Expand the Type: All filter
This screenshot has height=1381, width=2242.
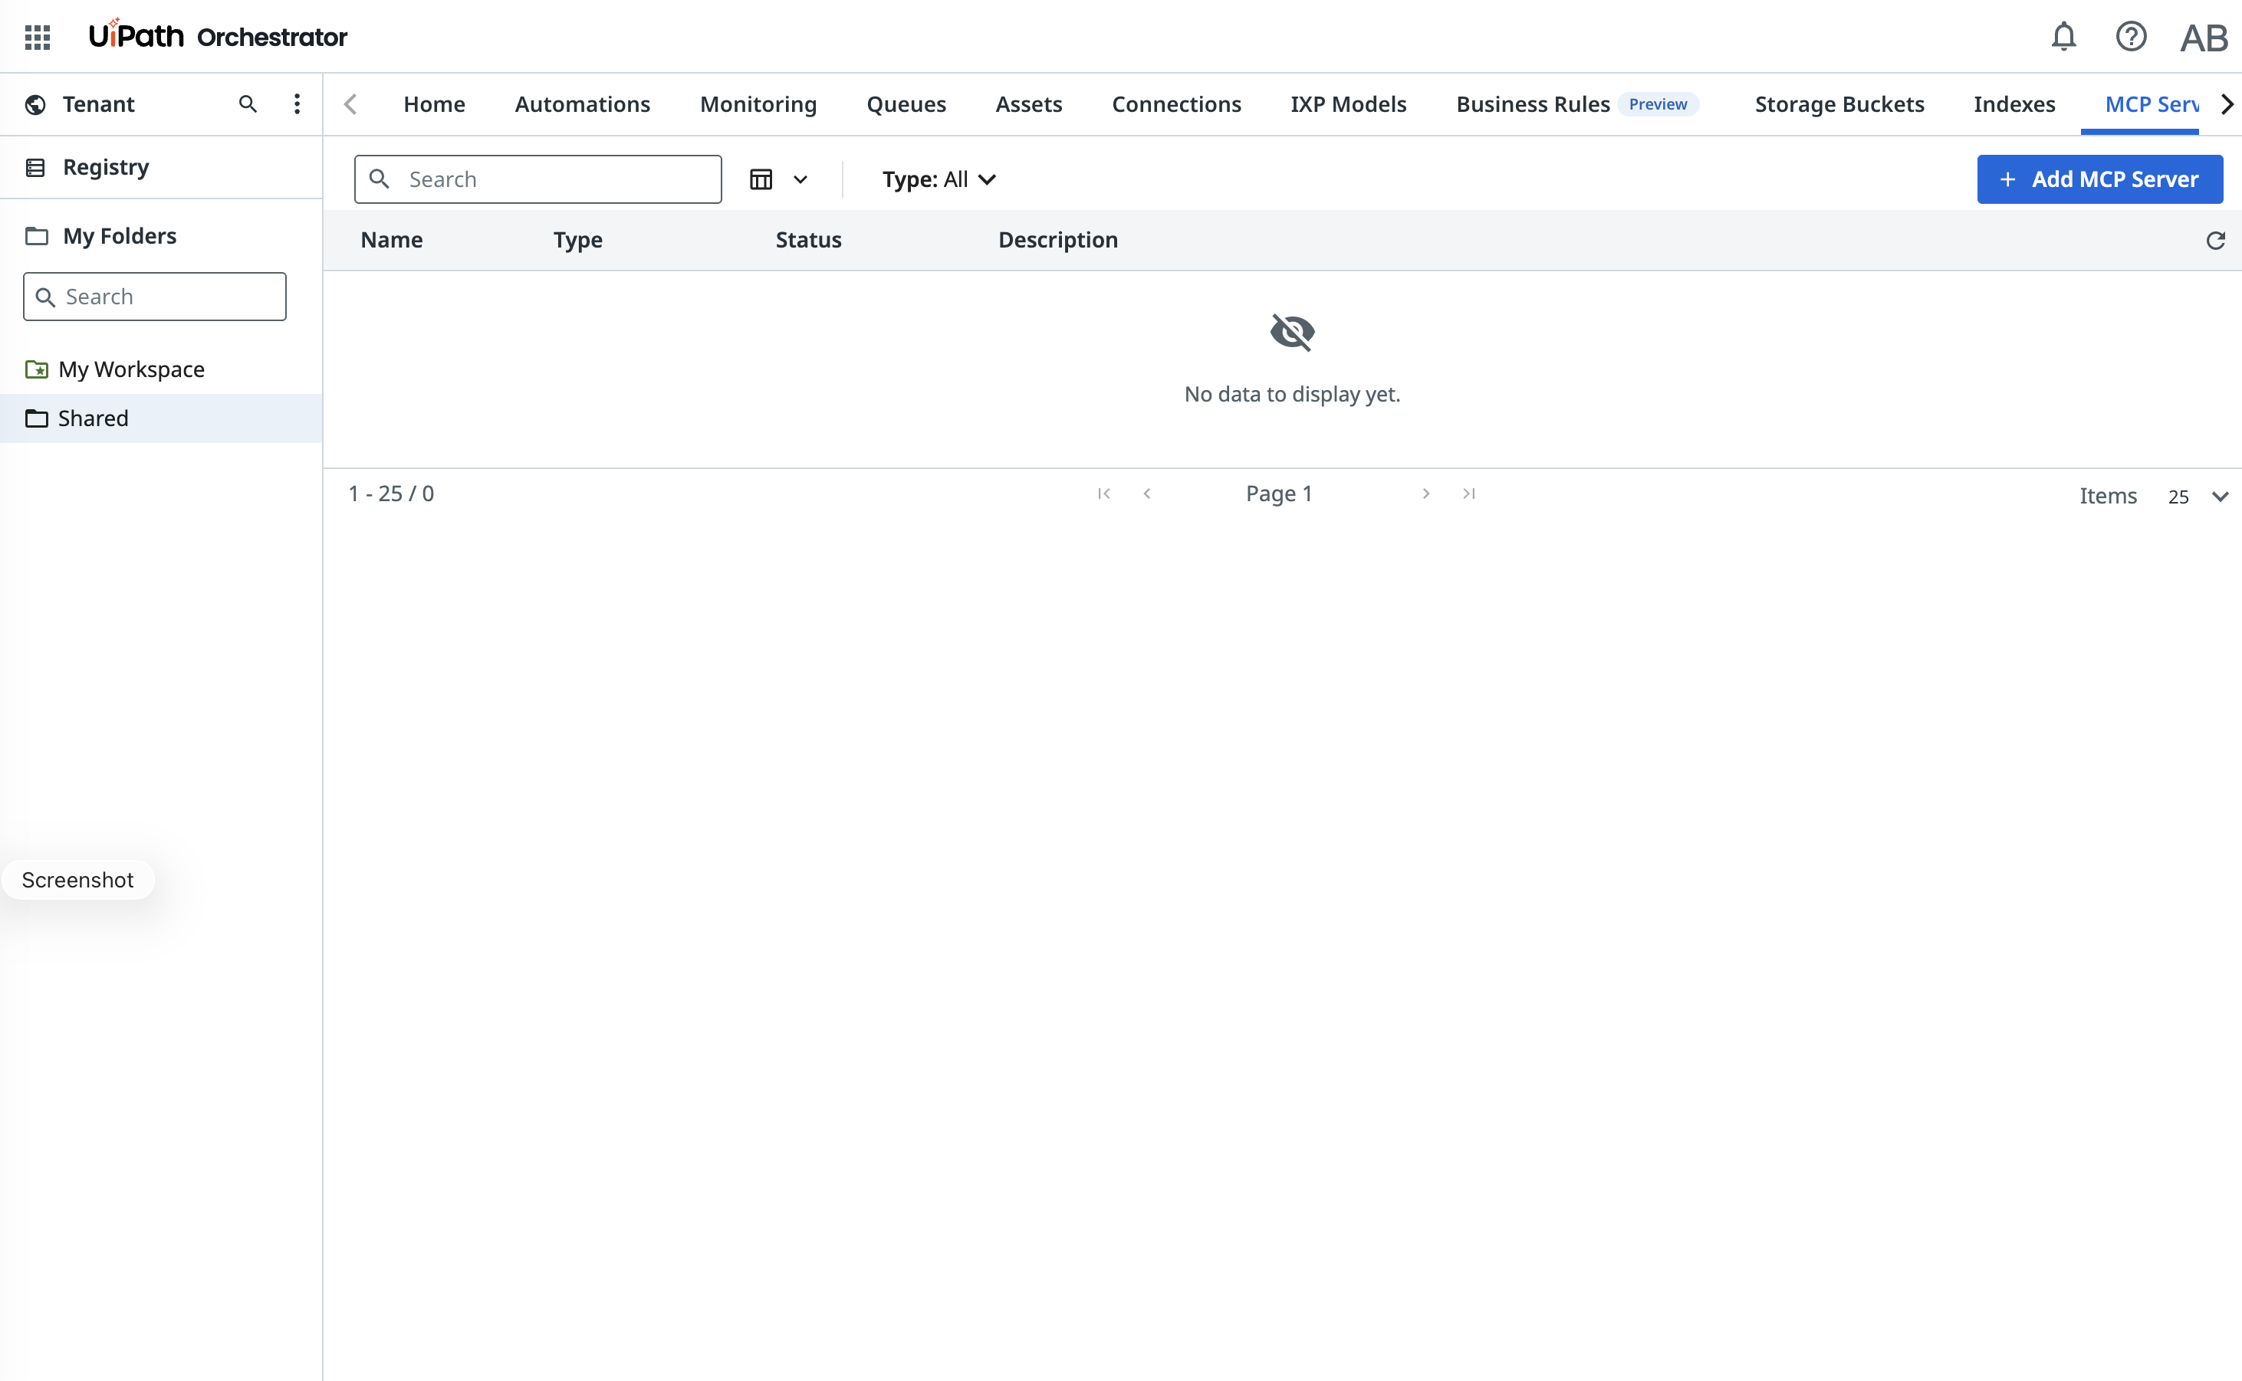point(939,179)
